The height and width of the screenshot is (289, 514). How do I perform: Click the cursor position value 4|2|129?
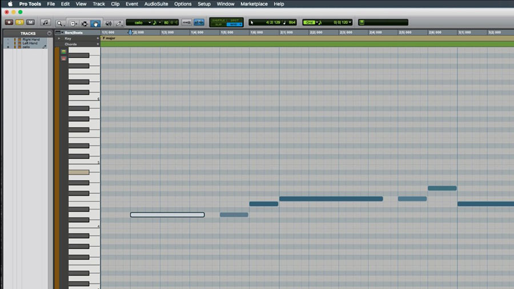pos(273,22)
